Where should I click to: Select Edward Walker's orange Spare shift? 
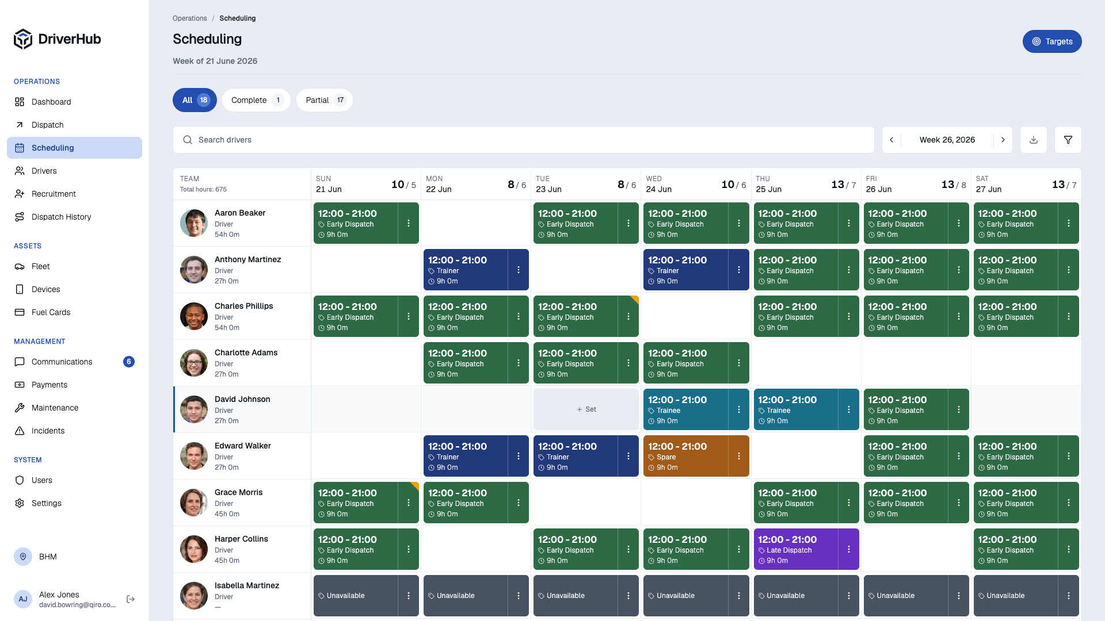pos(685,456)
